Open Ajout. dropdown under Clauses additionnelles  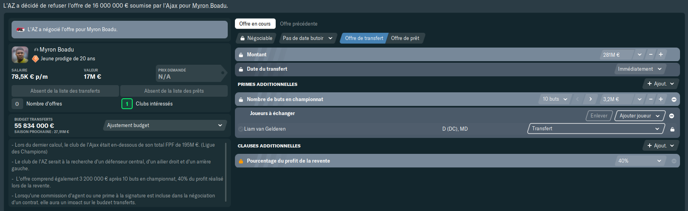click(661, 145)
